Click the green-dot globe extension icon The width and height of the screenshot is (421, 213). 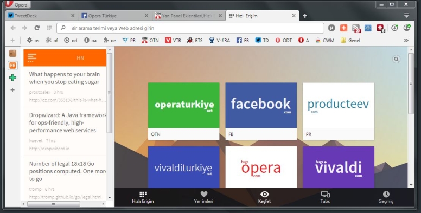pyautogui.click(x=407, y=27)
